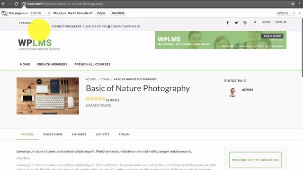Viewport: 303px width, 170px height.
Task: Click the Translate button
Action: coord(118,13)
